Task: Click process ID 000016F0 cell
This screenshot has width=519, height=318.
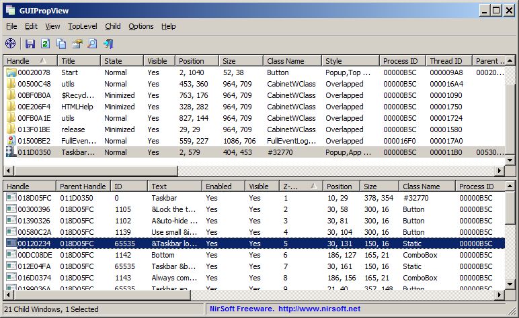Action: pyautogui.click(x=399, y=141)
